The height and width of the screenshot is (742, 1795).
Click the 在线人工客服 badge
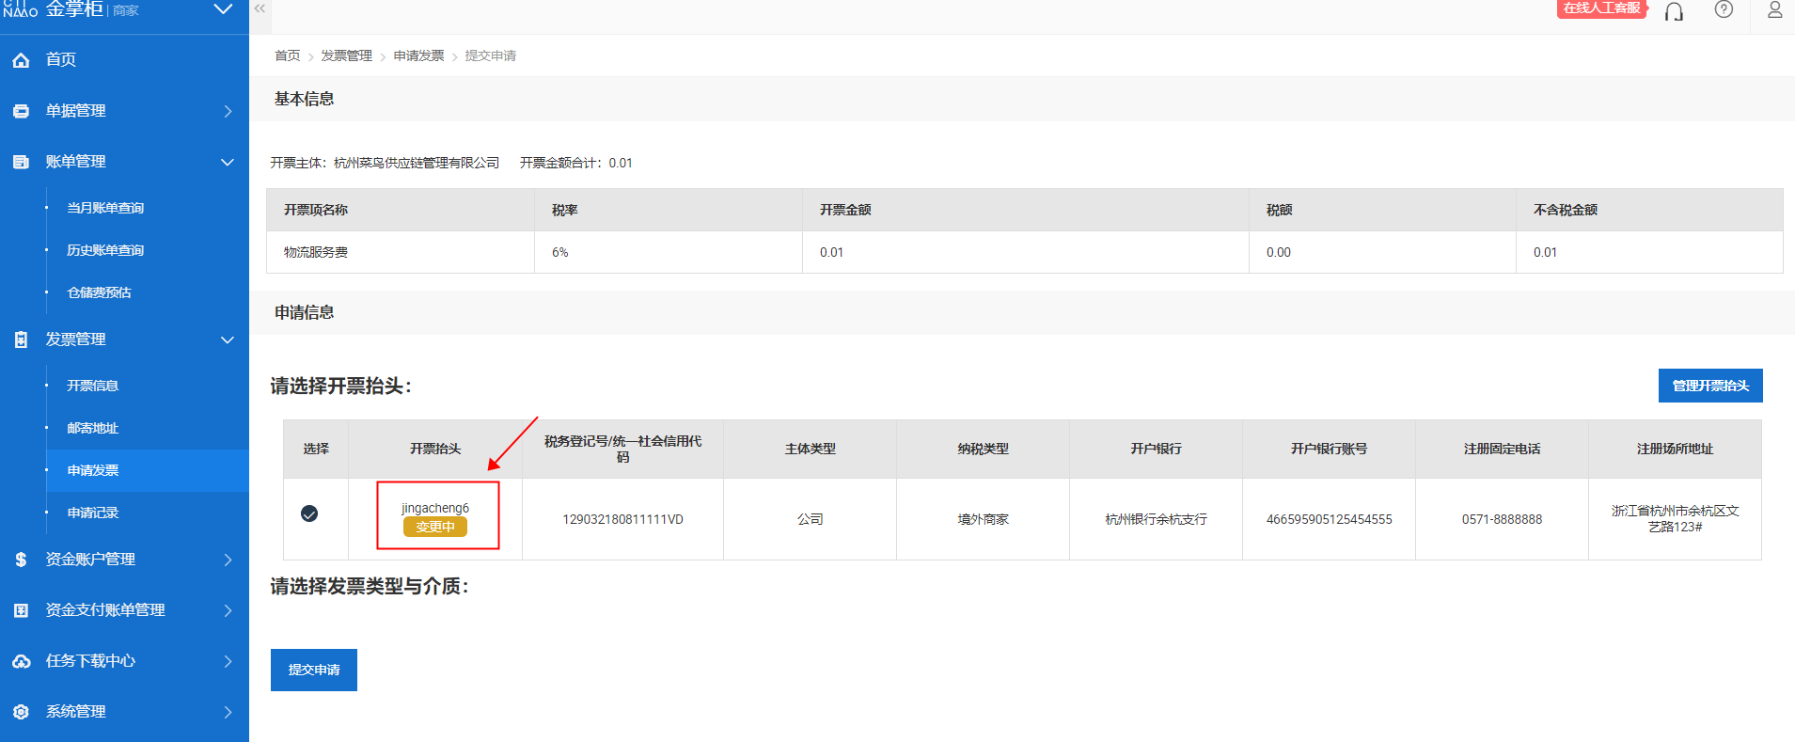click(x=1602, y=8)
